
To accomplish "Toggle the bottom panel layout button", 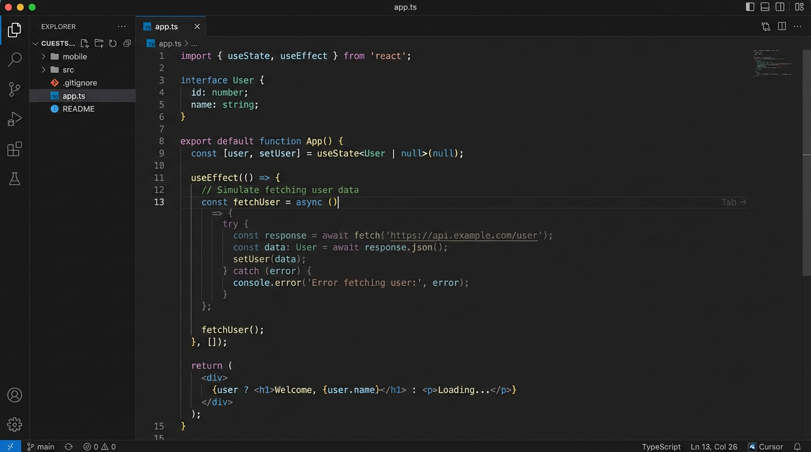I will tap(765, 7).
